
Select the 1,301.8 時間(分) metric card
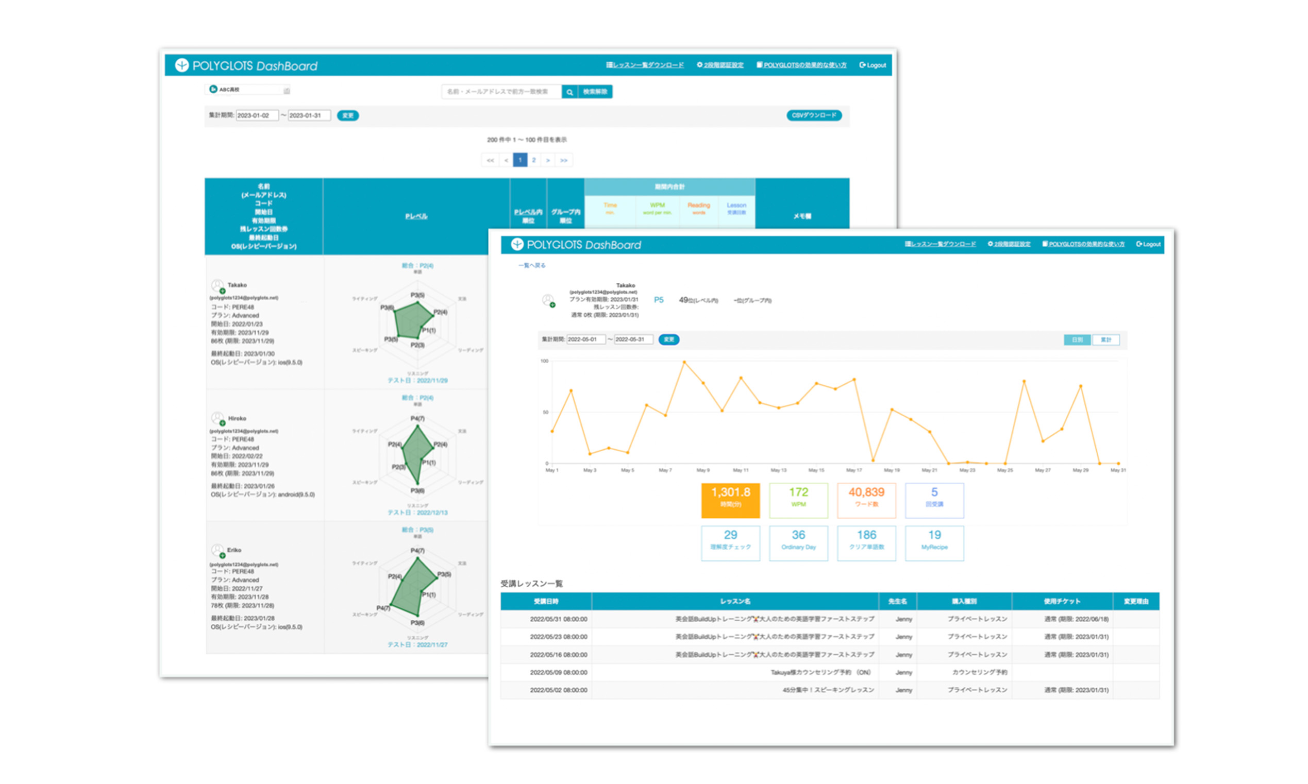(x=730, y=500)
